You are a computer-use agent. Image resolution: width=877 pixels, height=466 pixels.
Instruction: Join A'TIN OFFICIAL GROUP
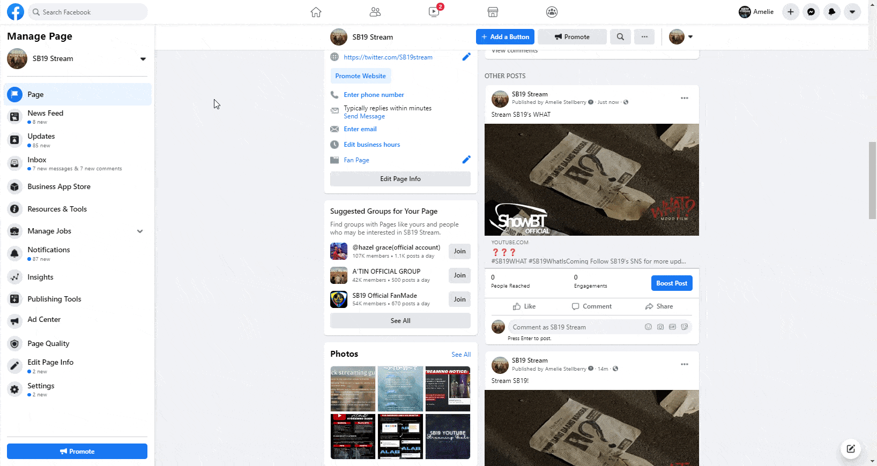pos(459,275)
